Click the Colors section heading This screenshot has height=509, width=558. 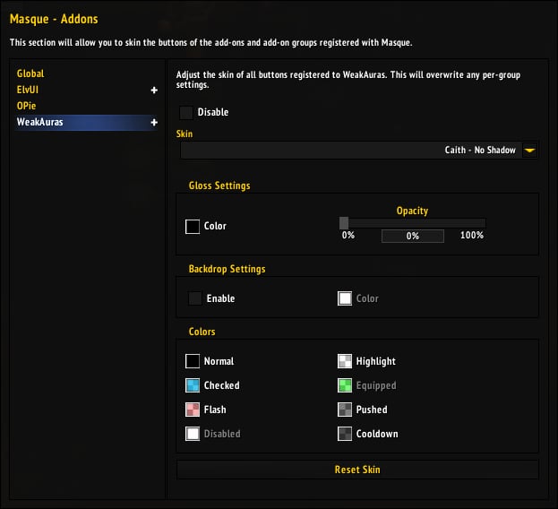[202, 332]
